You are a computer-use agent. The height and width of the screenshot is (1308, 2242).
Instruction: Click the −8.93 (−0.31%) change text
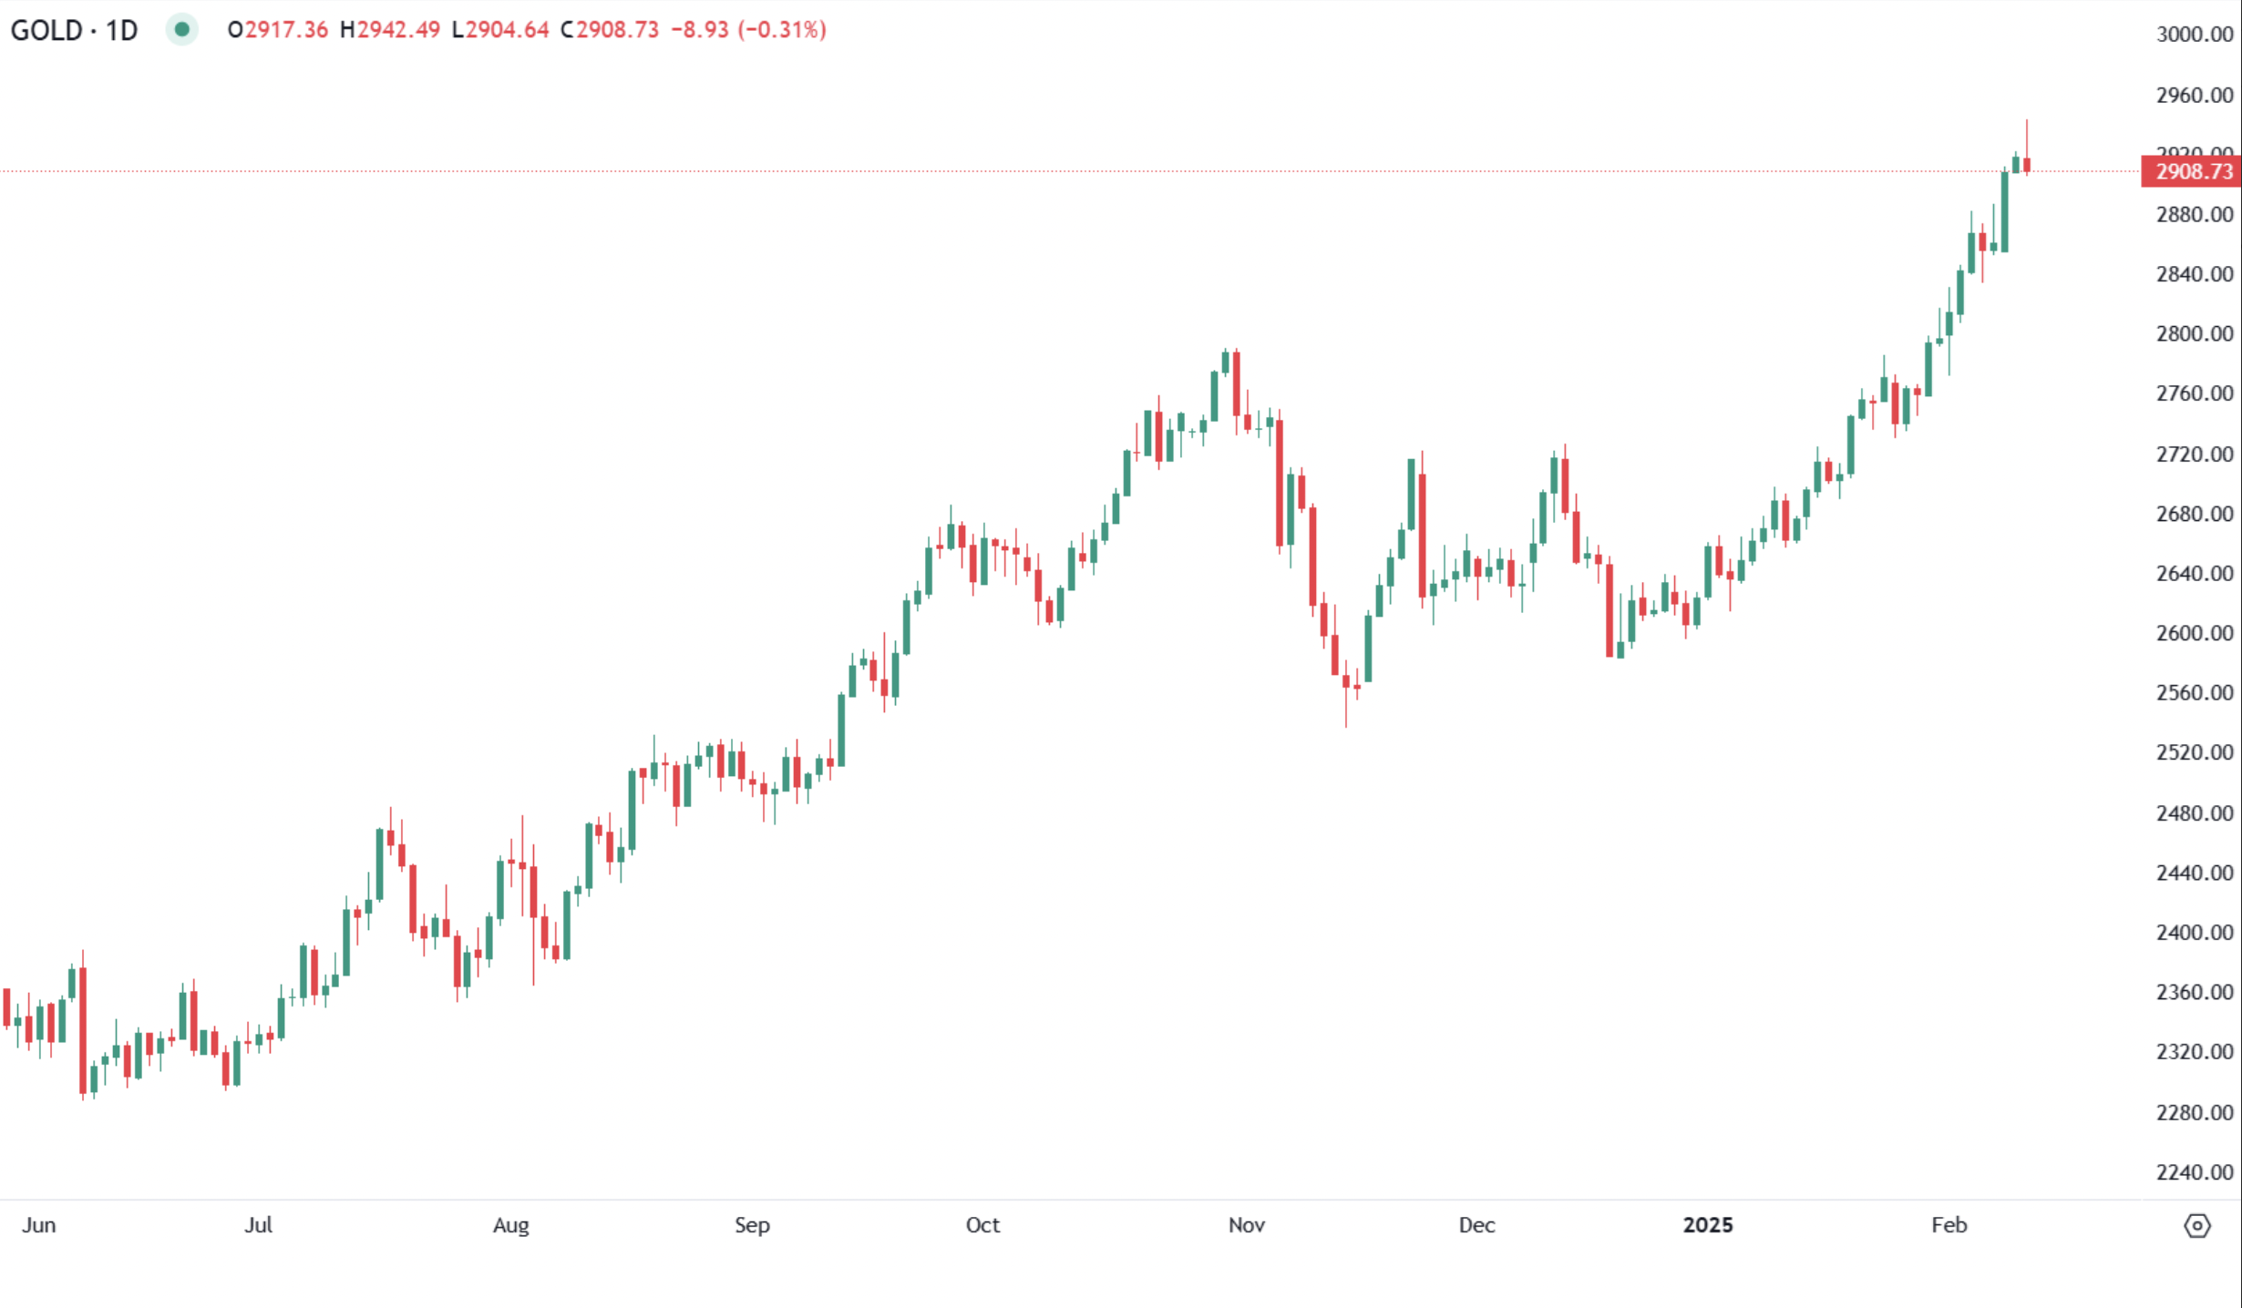tap(748, 30)
